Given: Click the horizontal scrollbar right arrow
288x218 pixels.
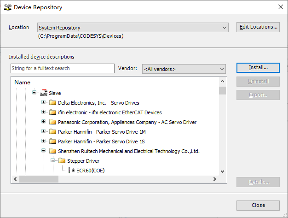Looking at the screenshot, I should [215, 179].
